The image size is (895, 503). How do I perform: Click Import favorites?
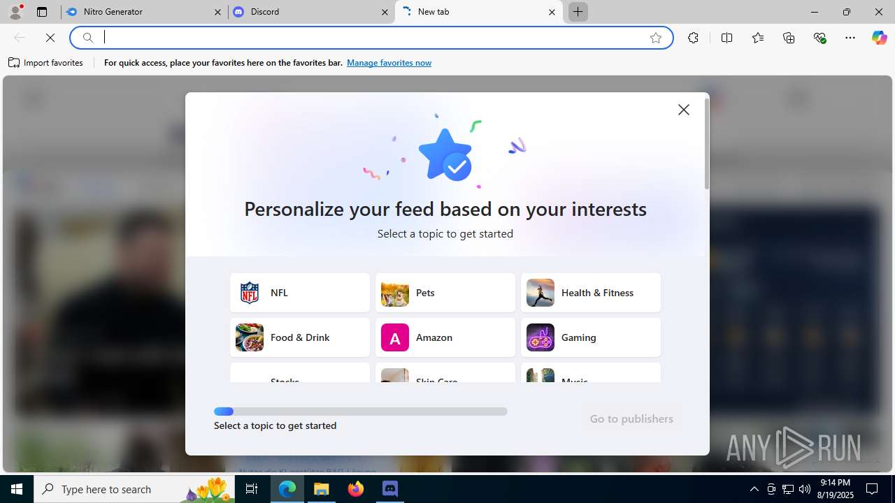click(x=45, y=63)
